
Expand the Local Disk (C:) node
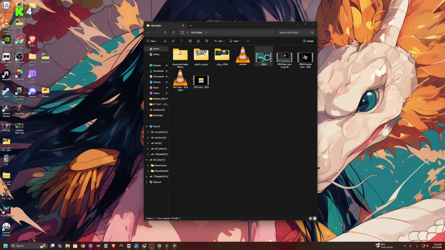tap(148, 132)
